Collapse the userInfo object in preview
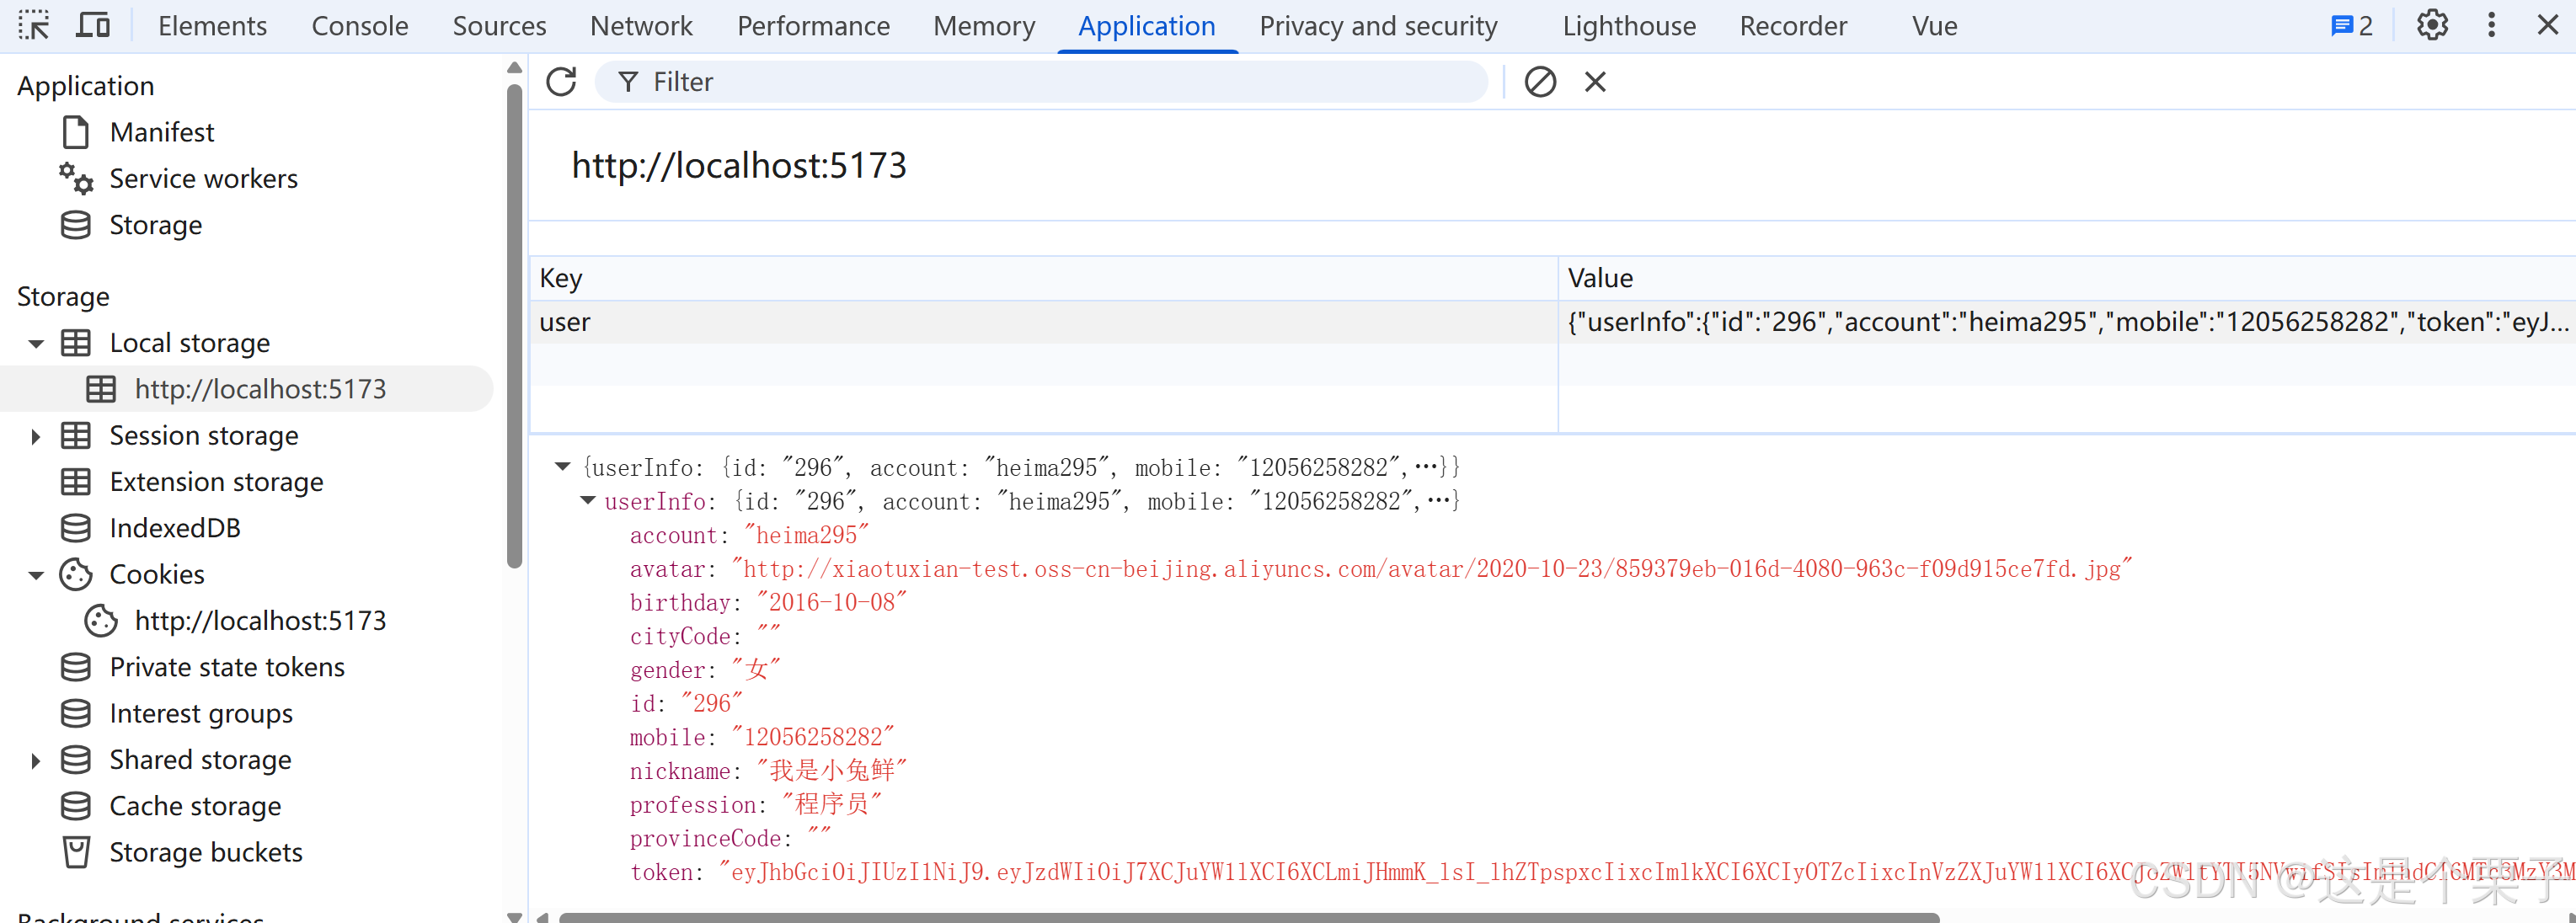 click(x=588, y=501)
